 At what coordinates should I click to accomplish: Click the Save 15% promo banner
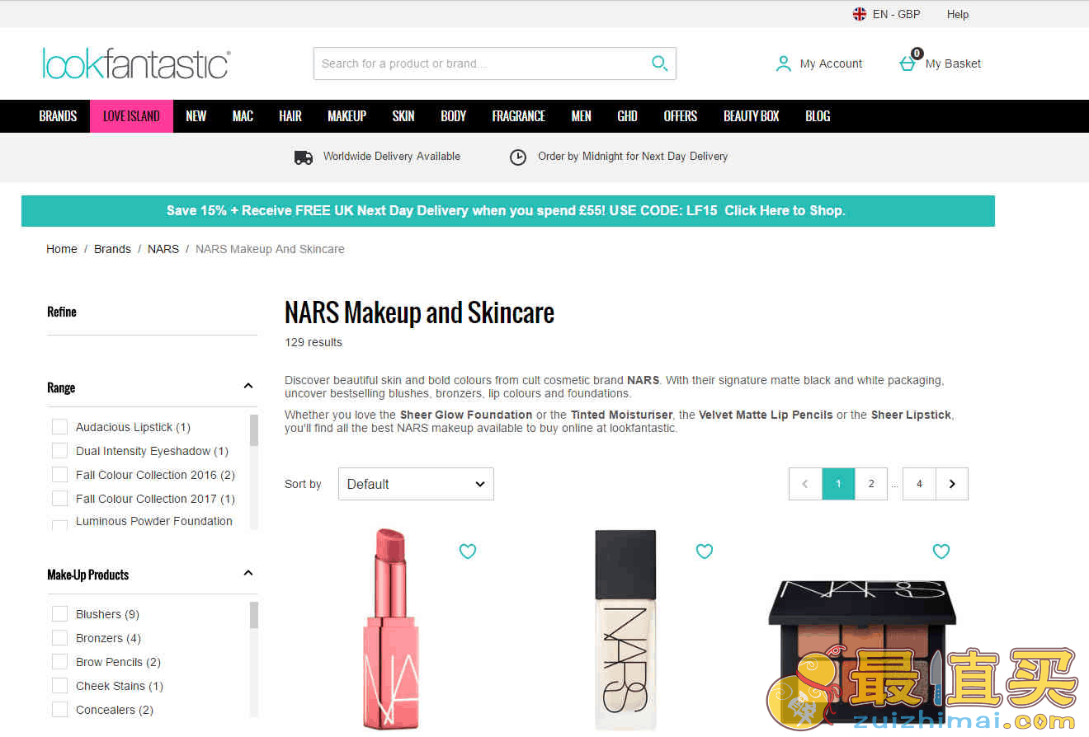tap(507, 211)
